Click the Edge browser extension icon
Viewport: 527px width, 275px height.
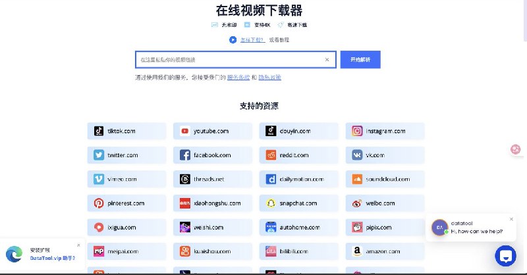pos(14,254)
